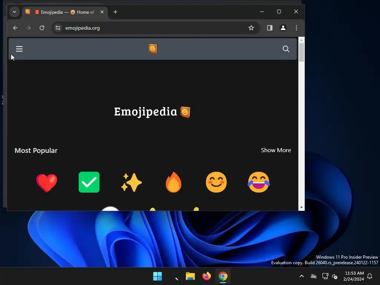Select the red heart emoji
This screenshot has width=380, height=285.
click(x=47, y=183)
